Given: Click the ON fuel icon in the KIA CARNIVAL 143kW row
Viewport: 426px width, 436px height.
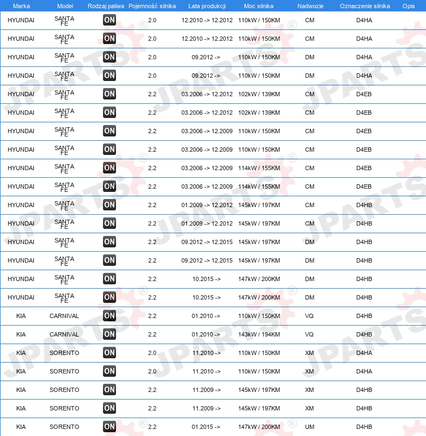Looking at the screenshot, I should point(109,334).
